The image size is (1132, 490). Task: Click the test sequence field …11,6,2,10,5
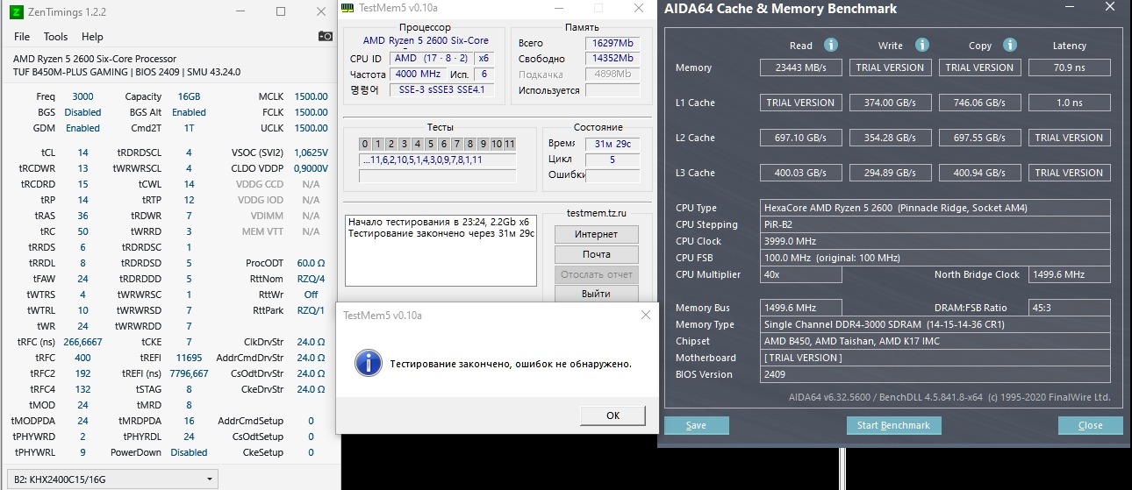click(437, 160)
